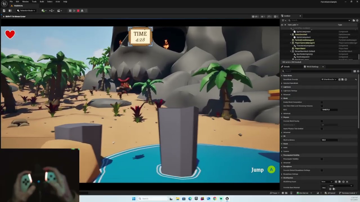The image size is (360, 202).
Task: Open the Selection Mode dropdown
Action: (x=26, y=11)
